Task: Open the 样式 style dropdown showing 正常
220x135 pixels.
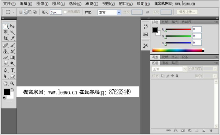Action: pyautogui.click(x=109, y=12)
